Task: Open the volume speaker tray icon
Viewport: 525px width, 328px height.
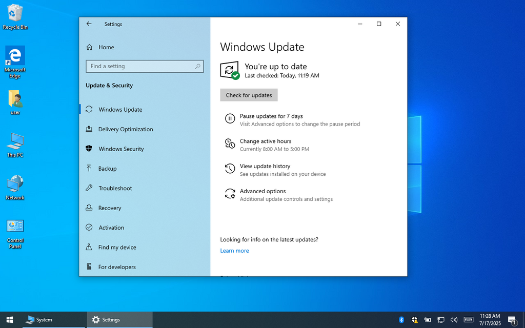Action: (454, 320)
